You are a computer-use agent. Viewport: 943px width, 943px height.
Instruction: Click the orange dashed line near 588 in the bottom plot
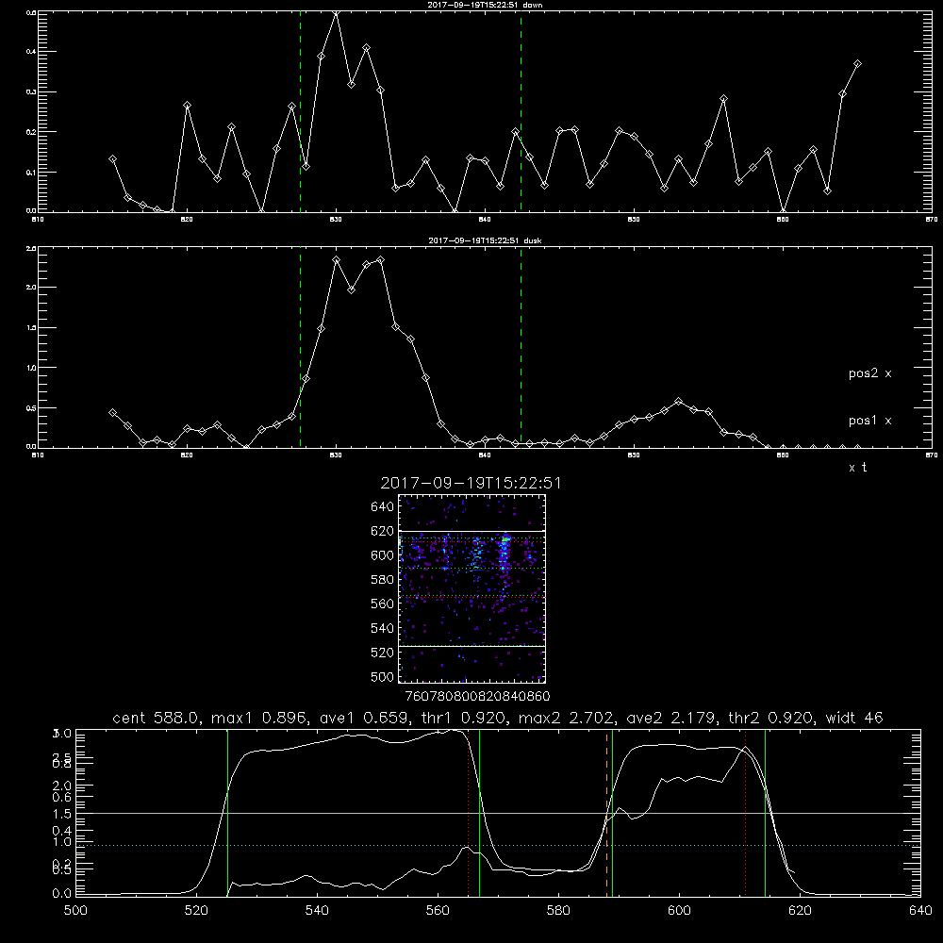pos(606,813)
